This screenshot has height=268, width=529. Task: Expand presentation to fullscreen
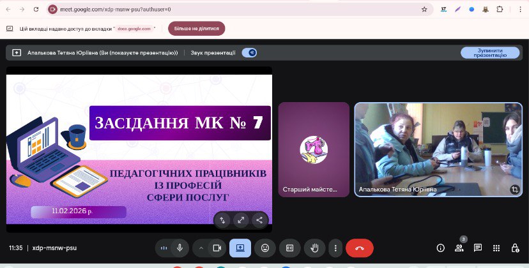241,220
